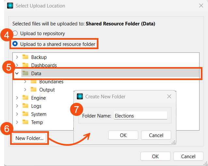This screenshot has height=166, width=208.
Task: Click the Data folder icon
Action: (x=25, y=74)
